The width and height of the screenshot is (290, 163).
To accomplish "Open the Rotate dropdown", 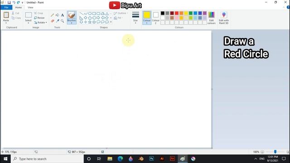I will (40, 22).
